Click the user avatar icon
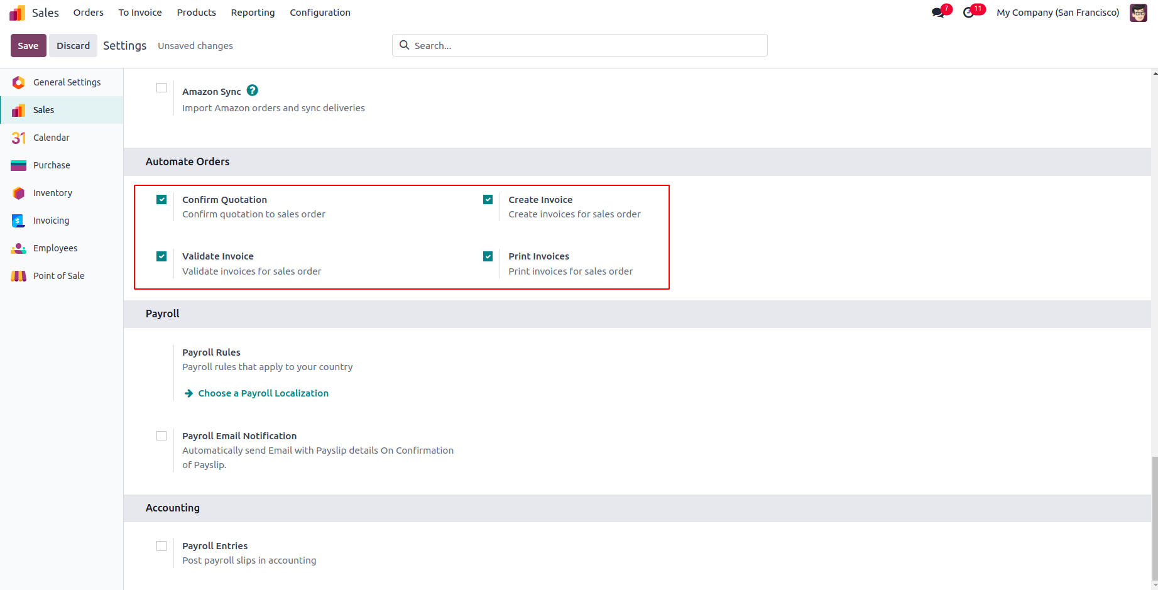Screen dimensions: 1158x590 pos(1138,13)
